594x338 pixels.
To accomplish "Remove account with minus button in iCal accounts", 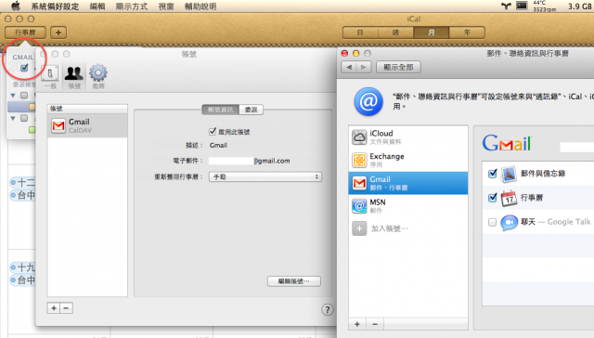I will [66, 308].
